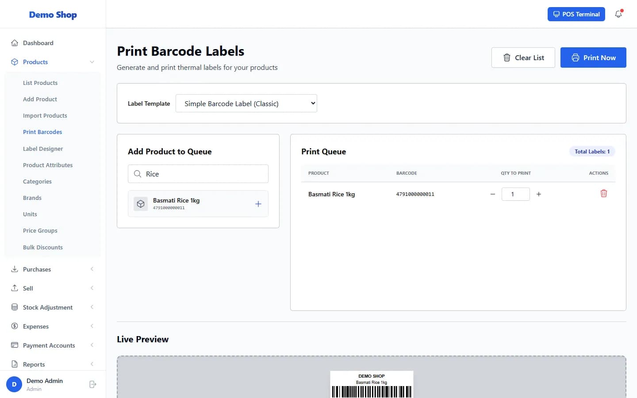Open Brands in sidebar
The image size is (637, 398).
pyautogui.click(x=32, y=198)
